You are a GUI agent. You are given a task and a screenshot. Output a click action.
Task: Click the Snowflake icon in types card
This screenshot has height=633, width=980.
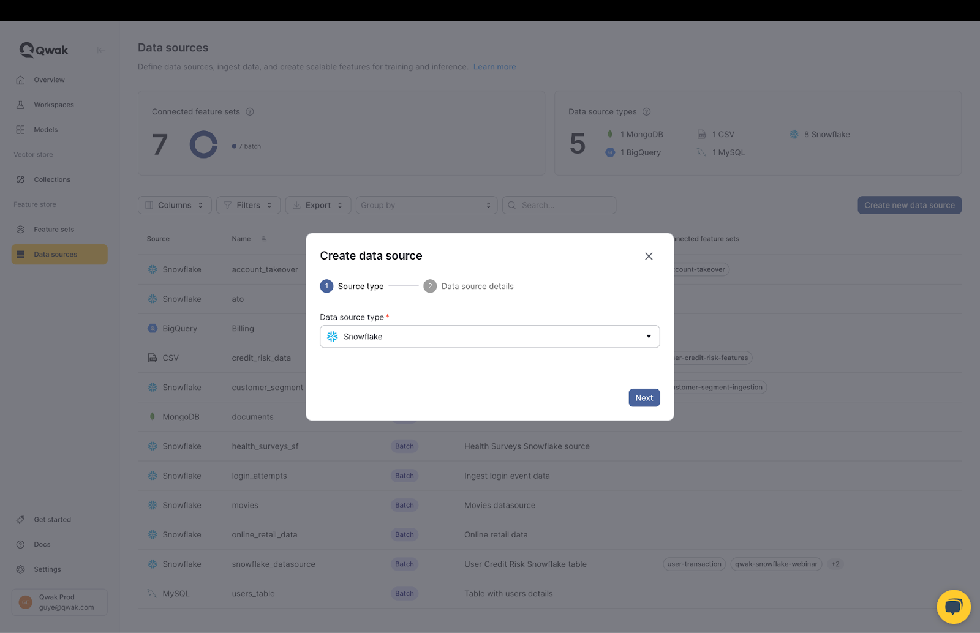pyautogui.click(x=794, y=134)
